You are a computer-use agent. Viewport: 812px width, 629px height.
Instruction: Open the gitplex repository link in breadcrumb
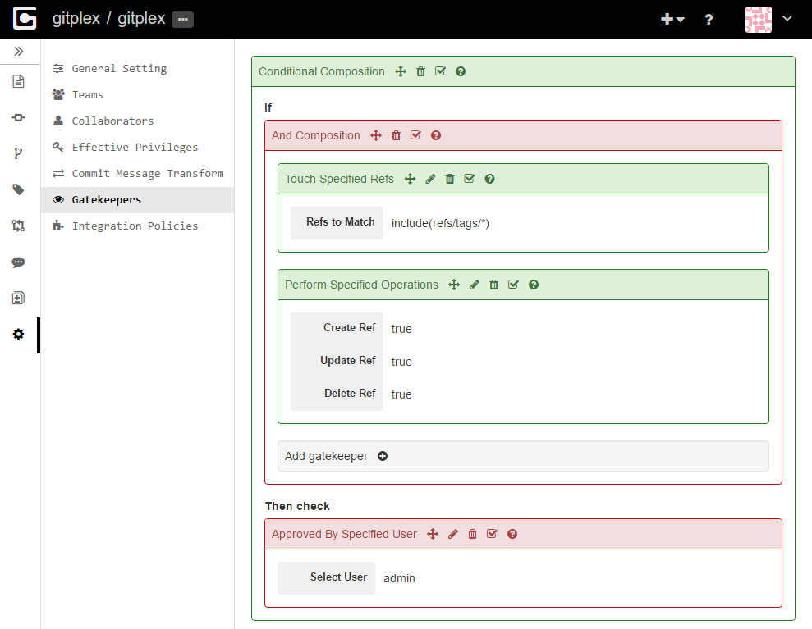pos(141,19)
